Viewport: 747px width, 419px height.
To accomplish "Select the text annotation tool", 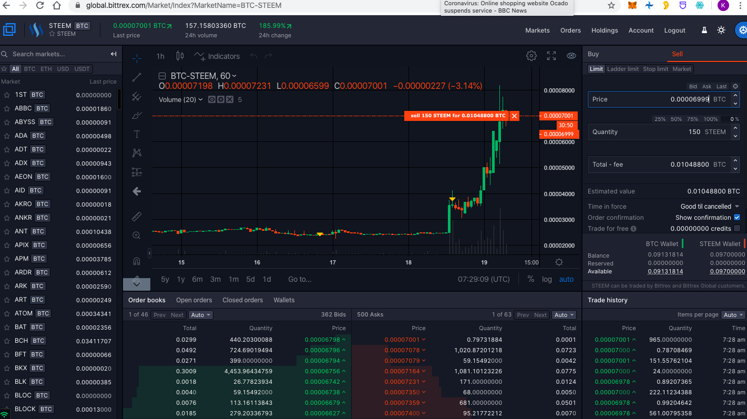I will (x=137, y=134).
